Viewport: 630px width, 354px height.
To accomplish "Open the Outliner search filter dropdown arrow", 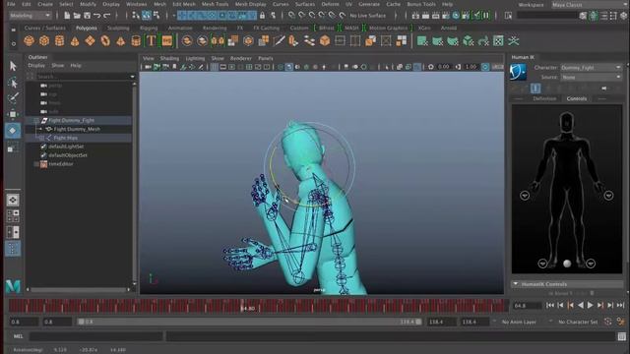I will 132,77.
